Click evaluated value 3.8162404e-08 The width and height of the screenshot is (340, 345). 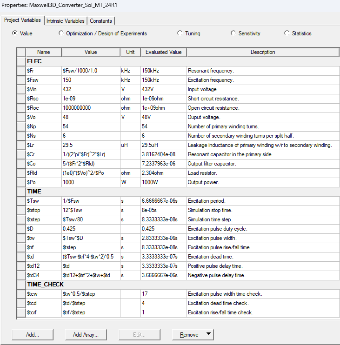tap(164, 154)
